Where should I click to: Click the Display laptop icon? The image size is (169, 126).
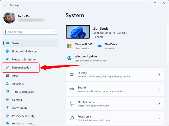coord(71,75)
